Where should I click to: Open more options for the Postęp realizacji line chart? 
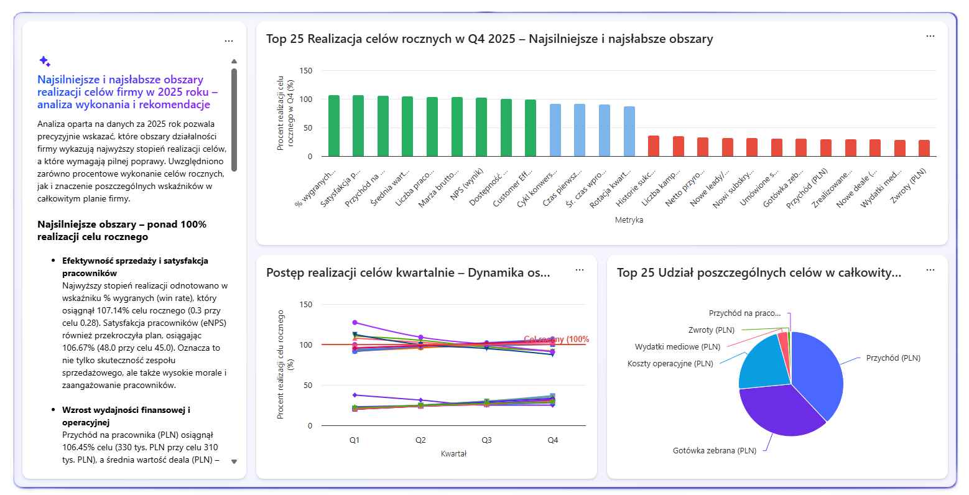[x=579, y=270]
